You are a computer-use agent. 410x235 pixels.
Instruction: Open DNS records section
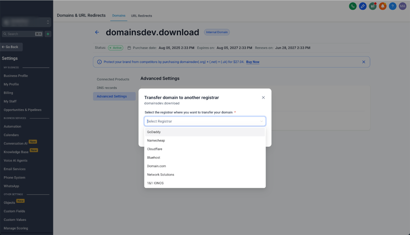pyautogui.click(x=107, y=88)
